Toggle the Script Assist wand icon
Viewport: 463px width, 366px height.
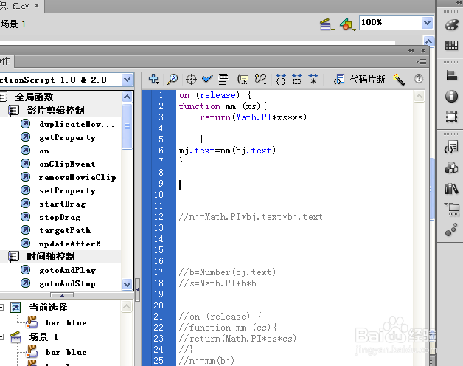tap(399, 79)
